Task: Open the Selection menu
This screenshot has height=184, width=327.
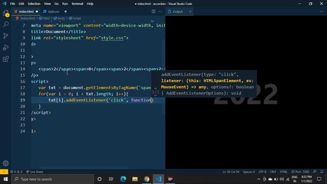Action: (x=34, y=4)
